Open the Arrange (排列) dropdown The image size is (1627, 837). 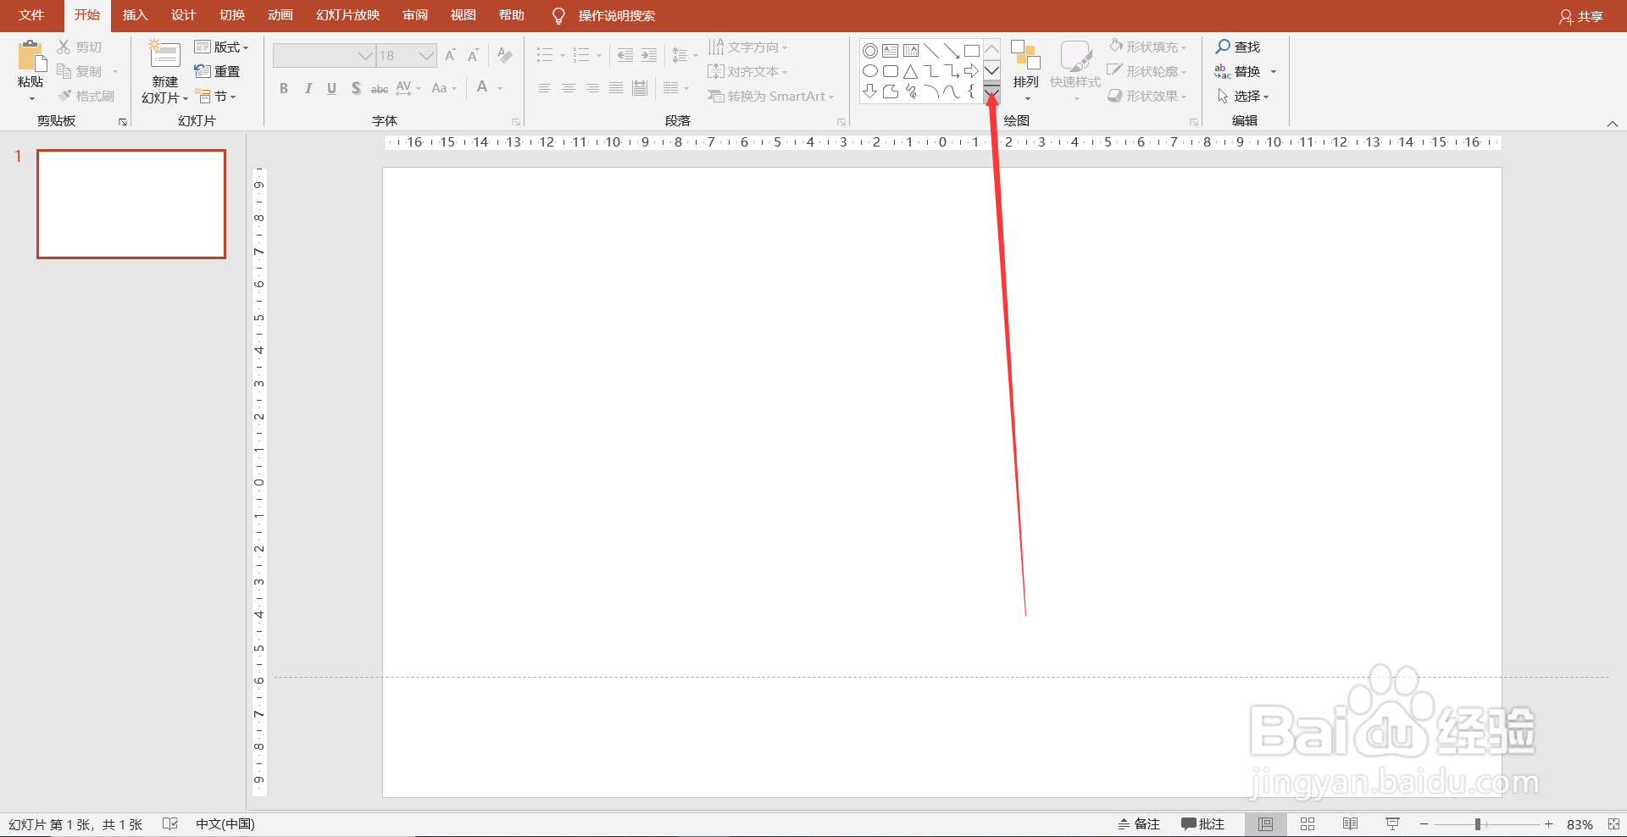coord(1025,71)
